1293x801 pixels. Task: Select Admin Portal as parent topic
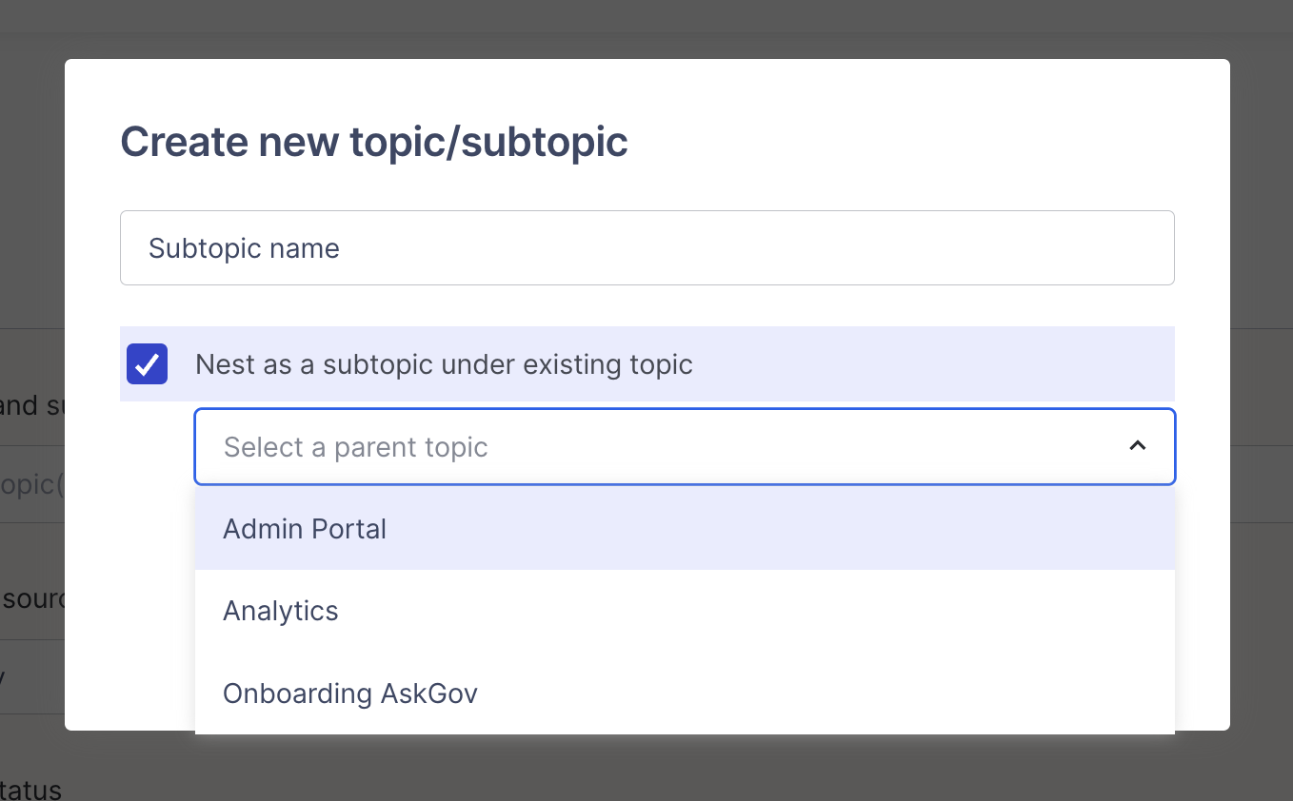click(x=305, y=529)
